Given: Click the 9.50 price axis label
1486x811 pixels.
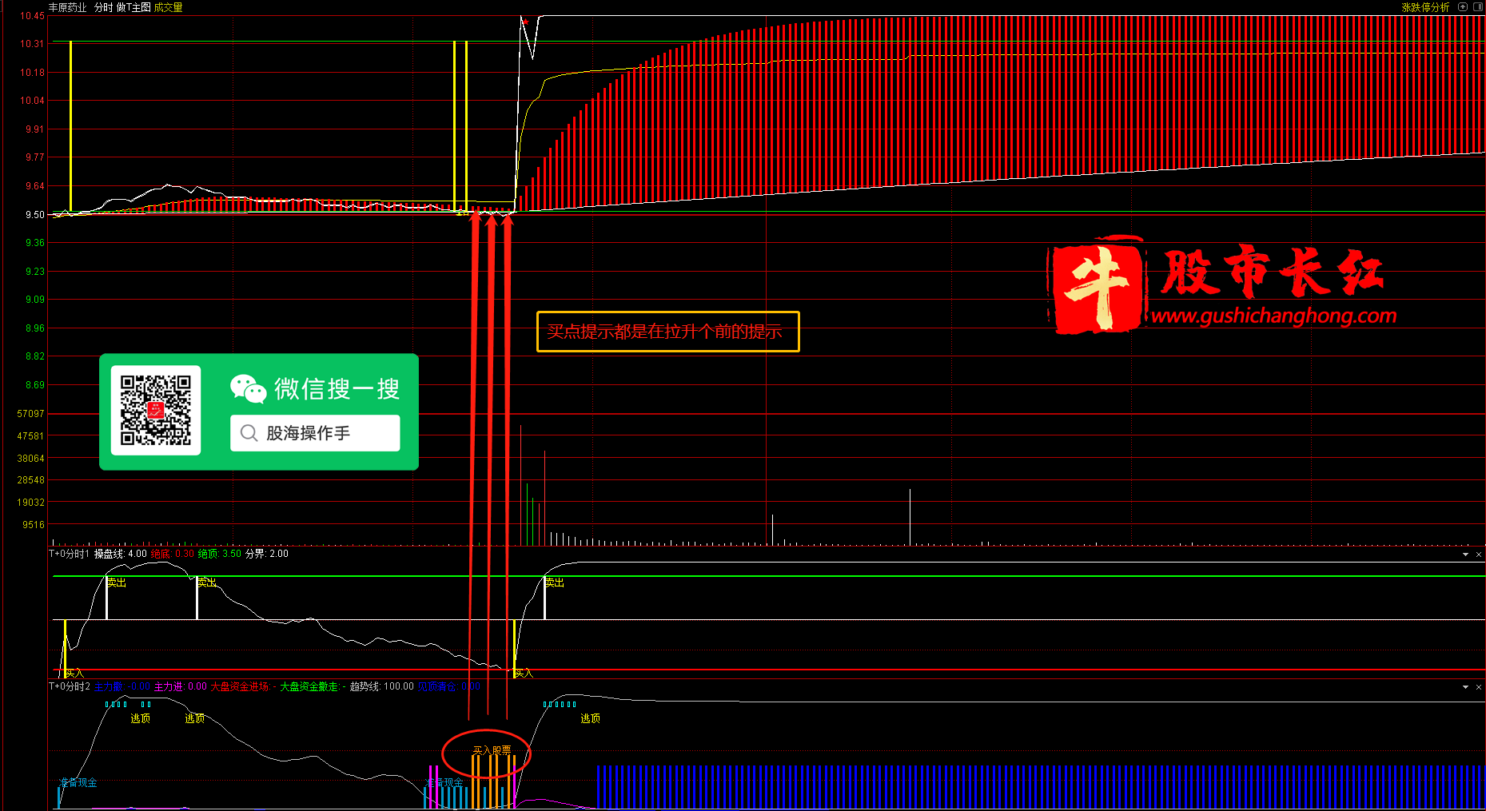Looking at the screenshot, I should (34, 215).
